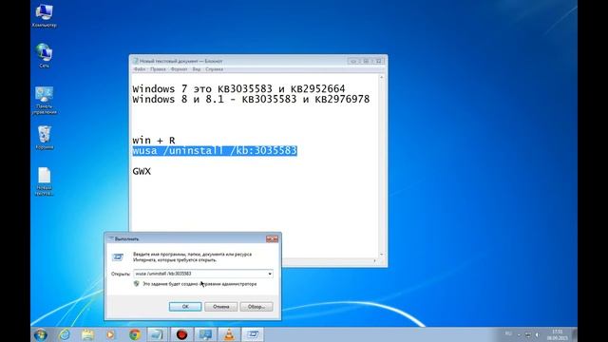This screenshot has height=342, width=608.
Task: Click Notepad horizontal scrollbar right arrow
Action: (375, 261)
